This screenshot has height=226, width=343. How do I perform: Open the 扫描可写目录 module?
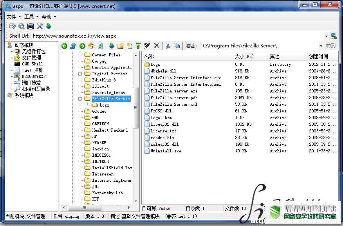pyautogui.click(x=36, y=89)
